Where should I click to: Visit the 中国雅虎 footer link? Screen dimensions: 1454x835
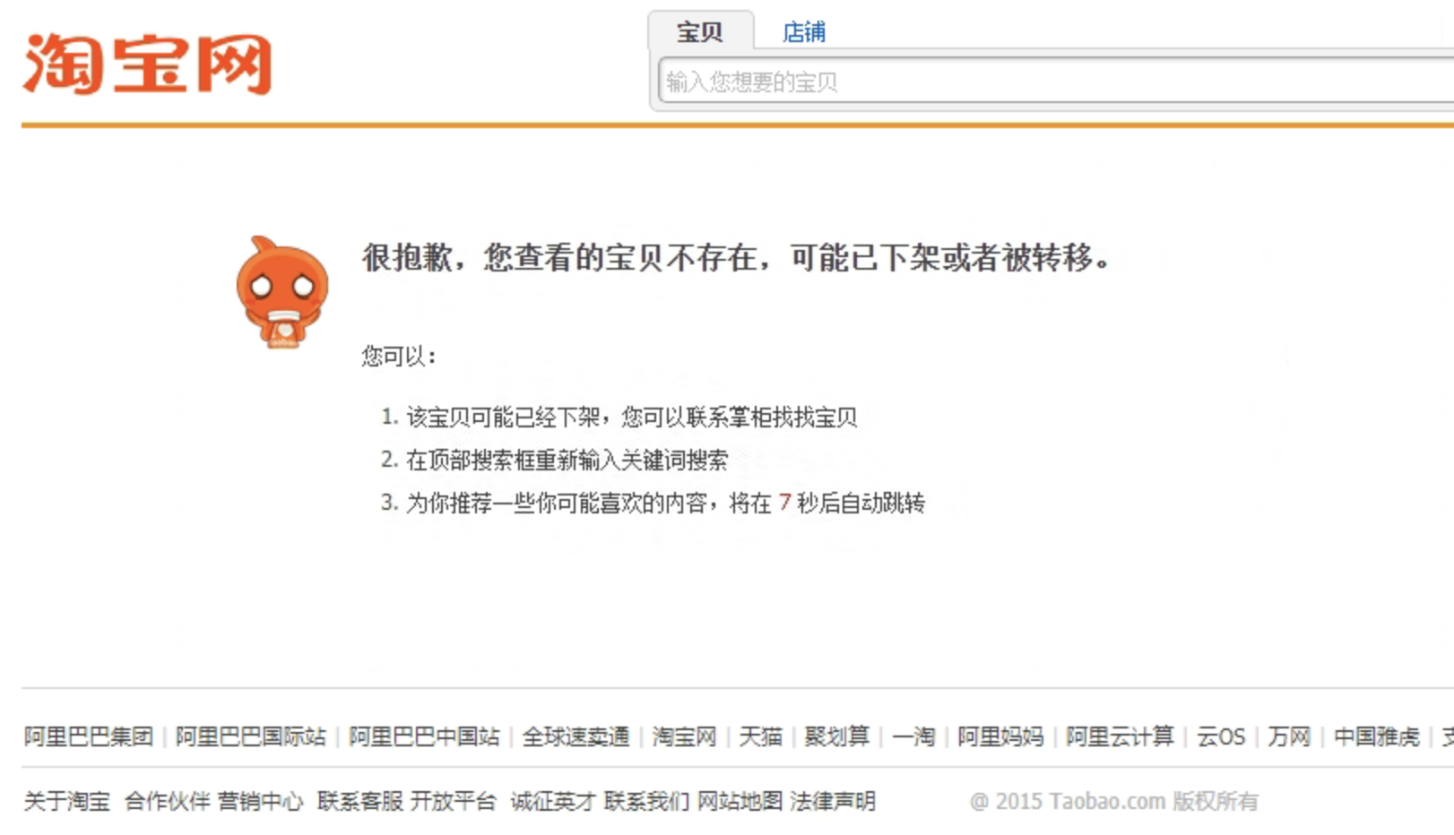[x=1377, y=736]
